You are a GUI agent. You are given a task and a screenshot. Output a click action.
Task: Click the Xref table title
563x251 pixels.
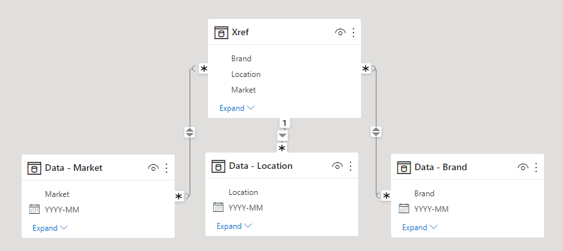pos(240,33)
